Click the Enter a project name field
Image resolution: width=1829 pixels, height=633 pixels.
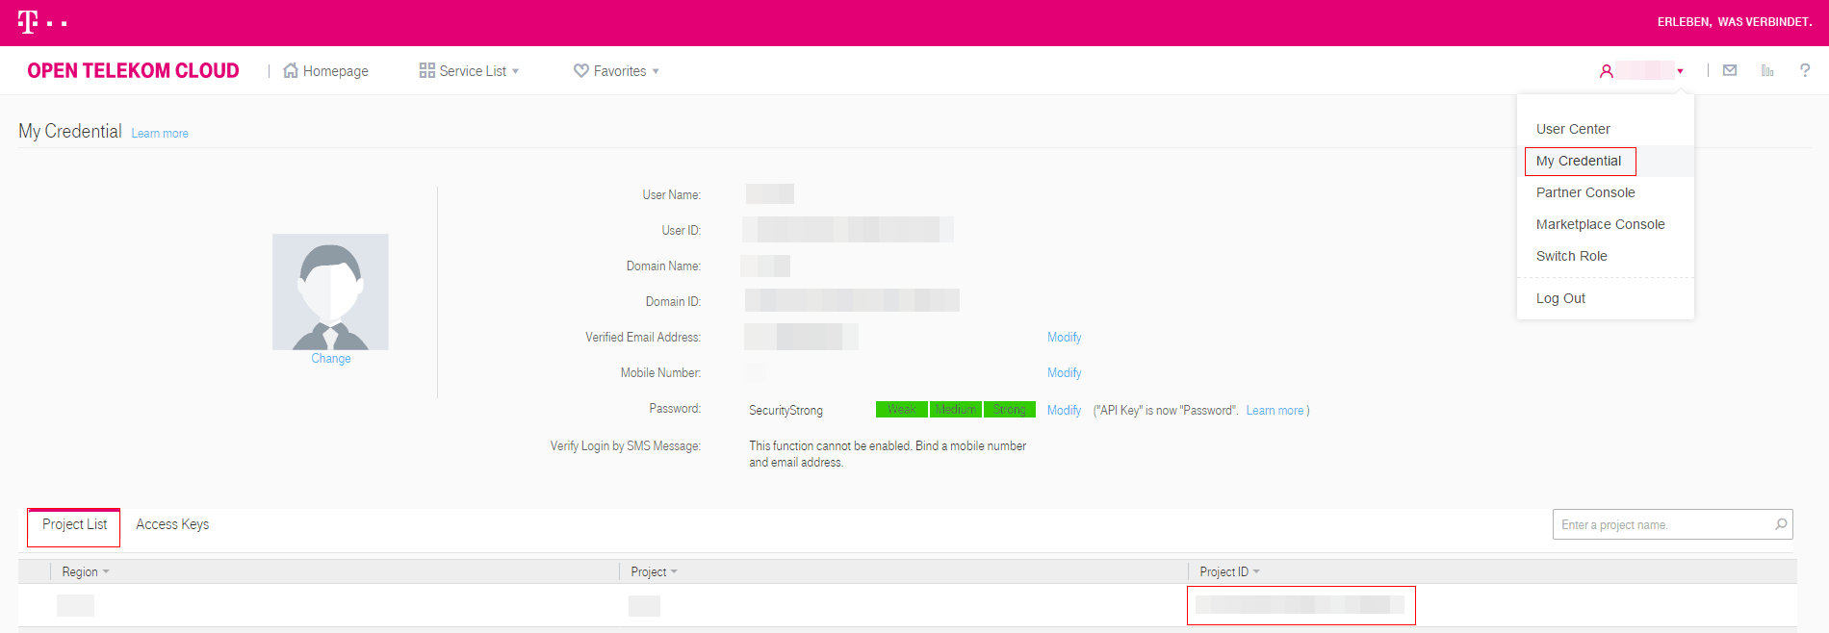tap(1673, 524)
